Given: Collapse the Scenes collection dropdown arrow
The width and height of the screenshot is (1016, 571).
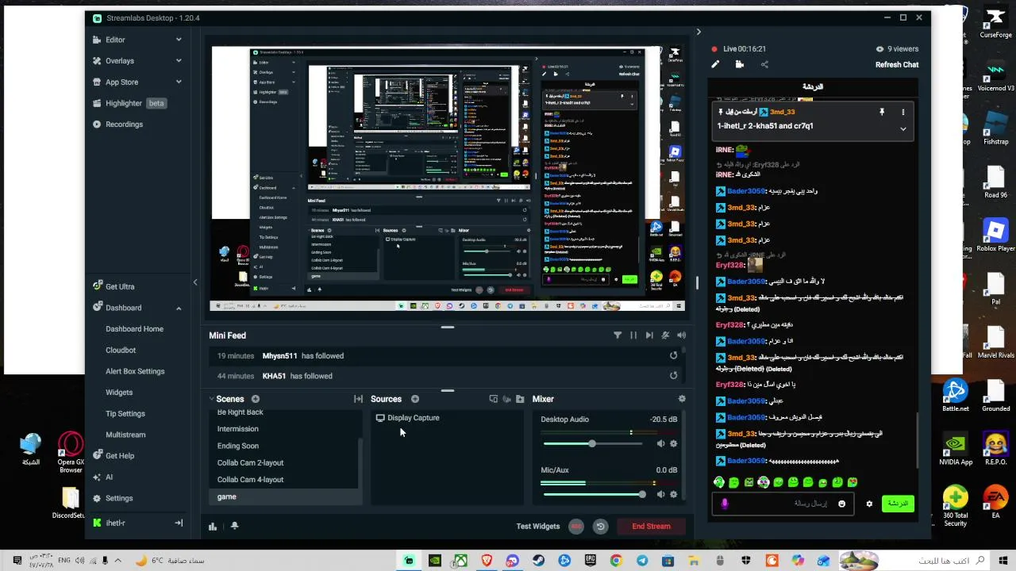Looking at the screenshot, I should point(212,399).
